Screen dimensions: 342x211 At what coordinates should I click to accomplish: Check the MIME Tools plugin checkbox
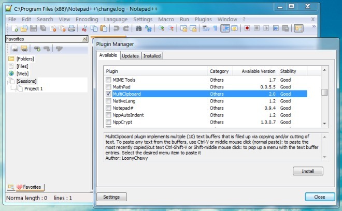(x=108, y=80)
